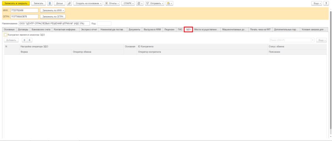Switch to the 'Лицензии' tab

tap(169, 30)
